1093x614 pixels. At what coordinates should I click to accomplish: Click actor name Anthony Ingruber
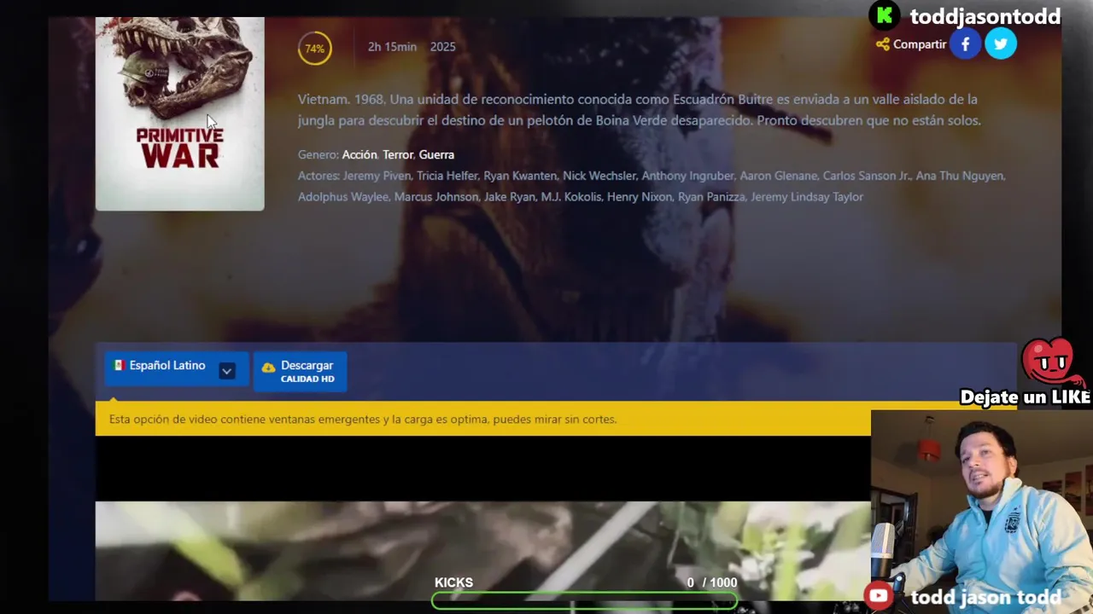pos(687,176)
